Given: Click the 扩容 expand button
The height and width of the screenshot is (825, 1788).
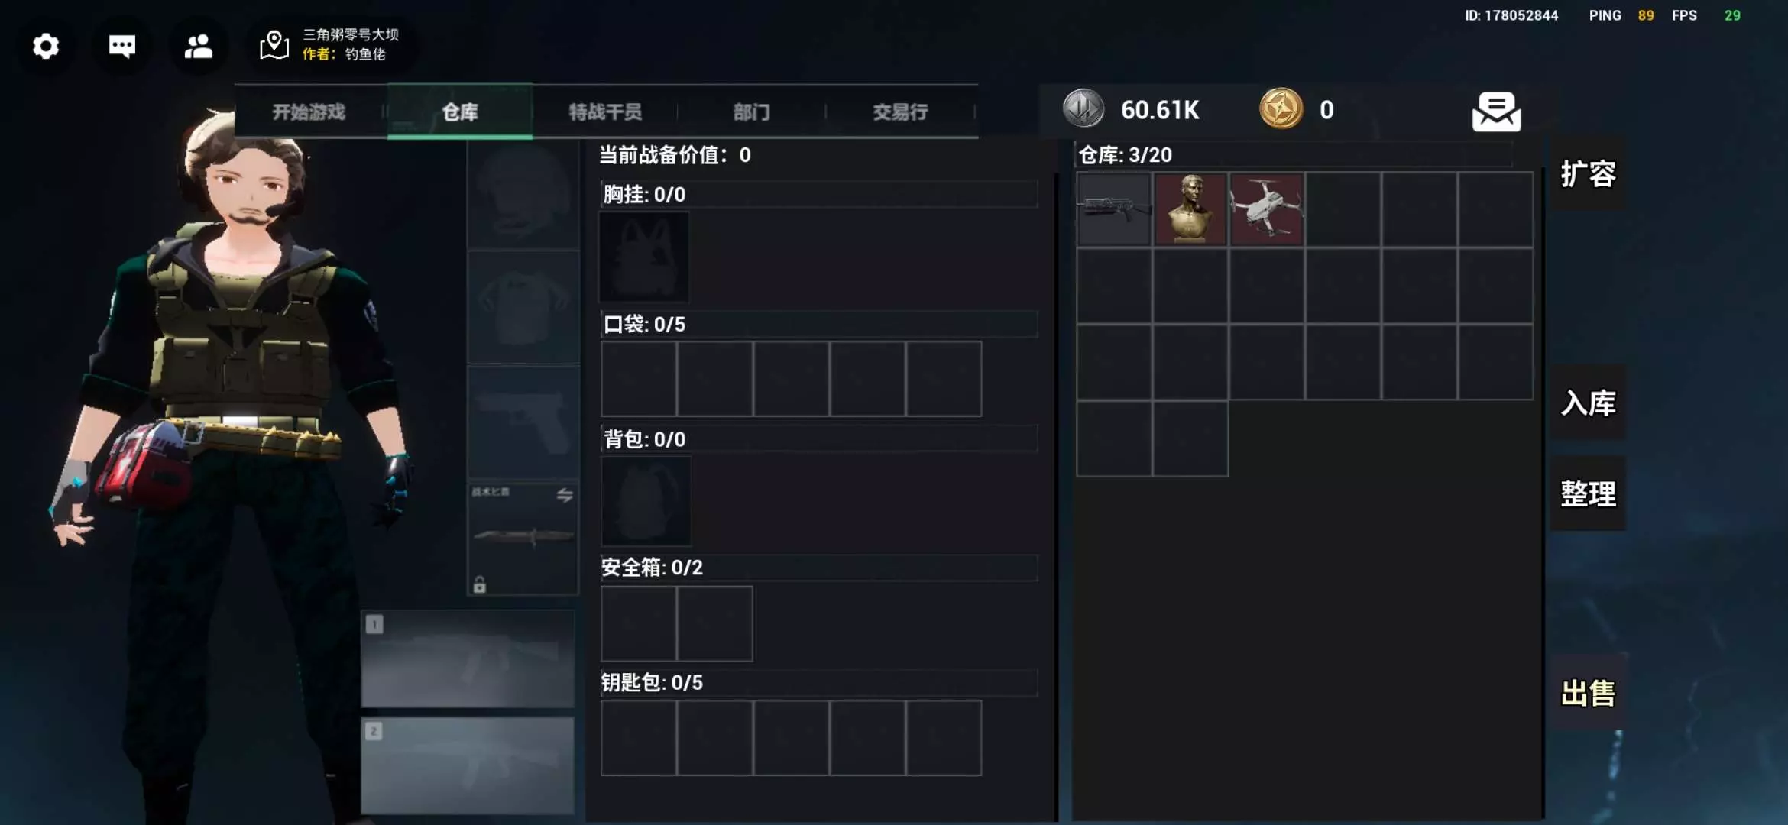Looking at the screenshot, I should (x=1588, y=174).
